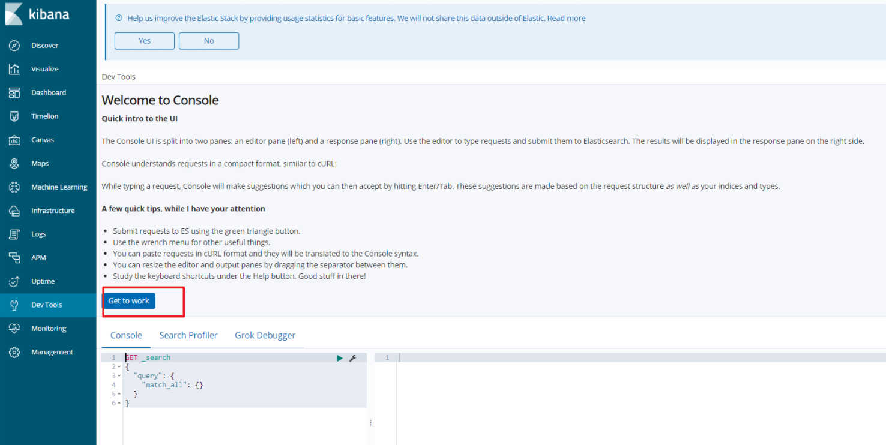Screen dimensions: 886x445
Task: Select Machine Learning label in navigation
Action: 59,187
